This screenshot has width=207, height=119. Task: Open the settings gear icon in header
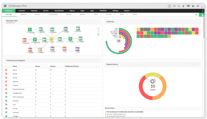point(198,6)
